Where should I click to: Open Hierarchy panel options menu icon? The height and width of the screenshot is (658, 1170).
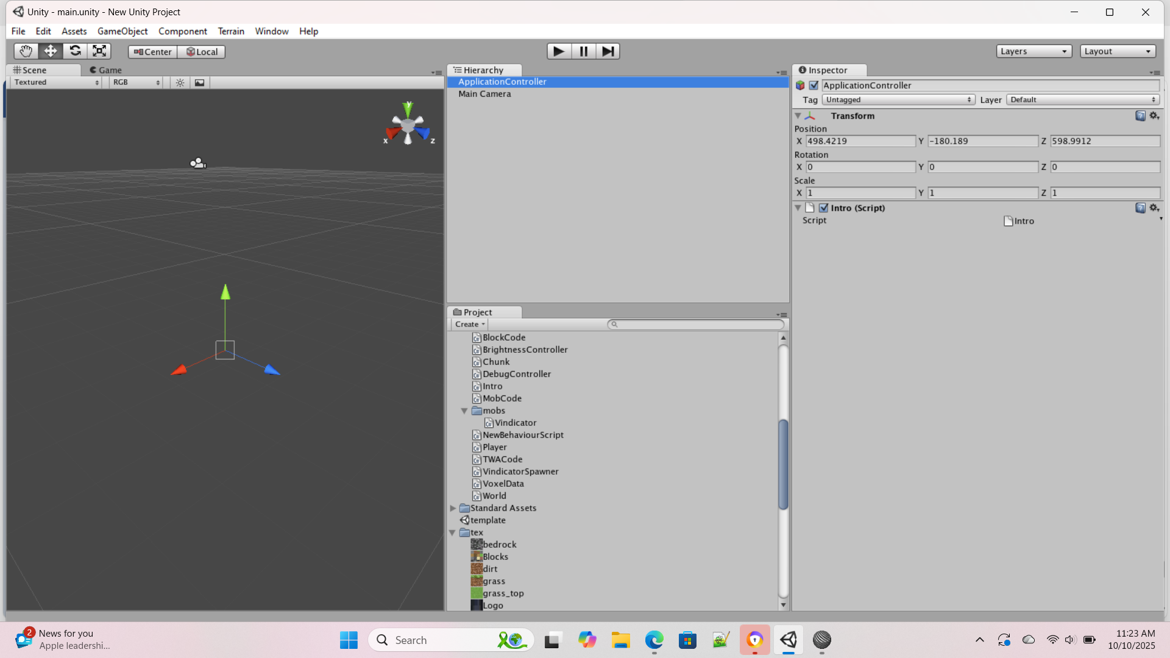pos(781,73)
